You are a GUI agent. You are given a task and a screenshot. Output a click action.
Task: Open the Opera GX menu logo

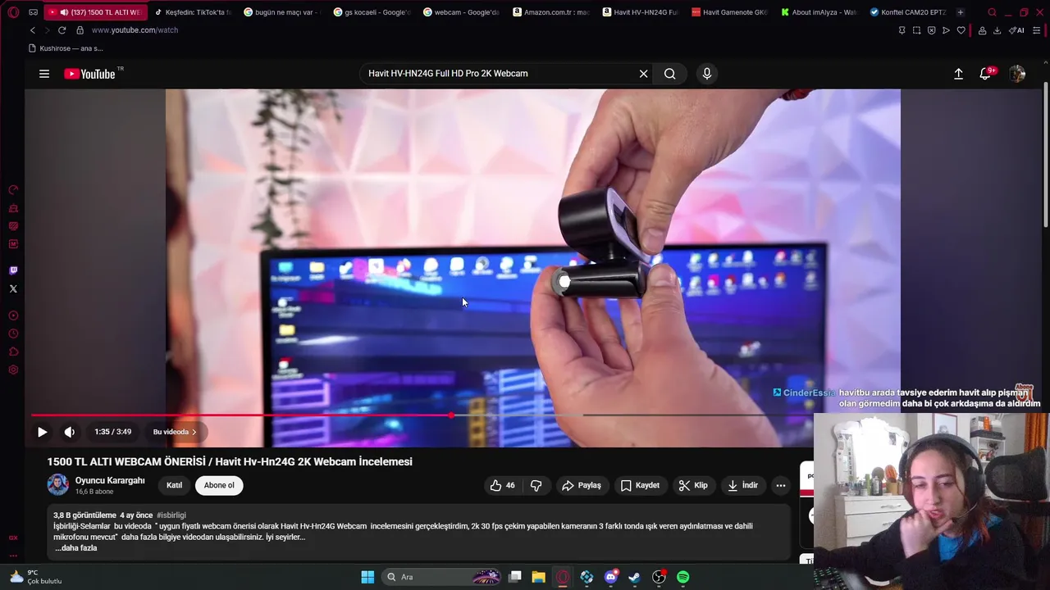point(13,12)
